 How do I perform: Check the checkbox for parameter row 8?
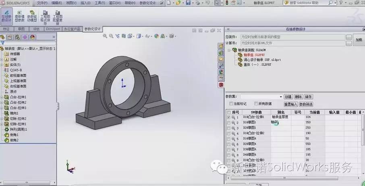coord(228,155)
